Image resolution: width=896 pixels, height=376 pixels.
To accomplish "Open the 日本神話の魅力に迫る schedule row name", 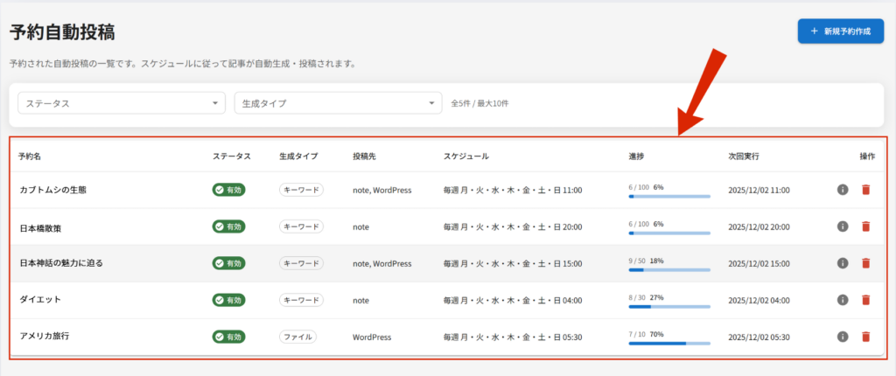I will (x=61, y=263).
